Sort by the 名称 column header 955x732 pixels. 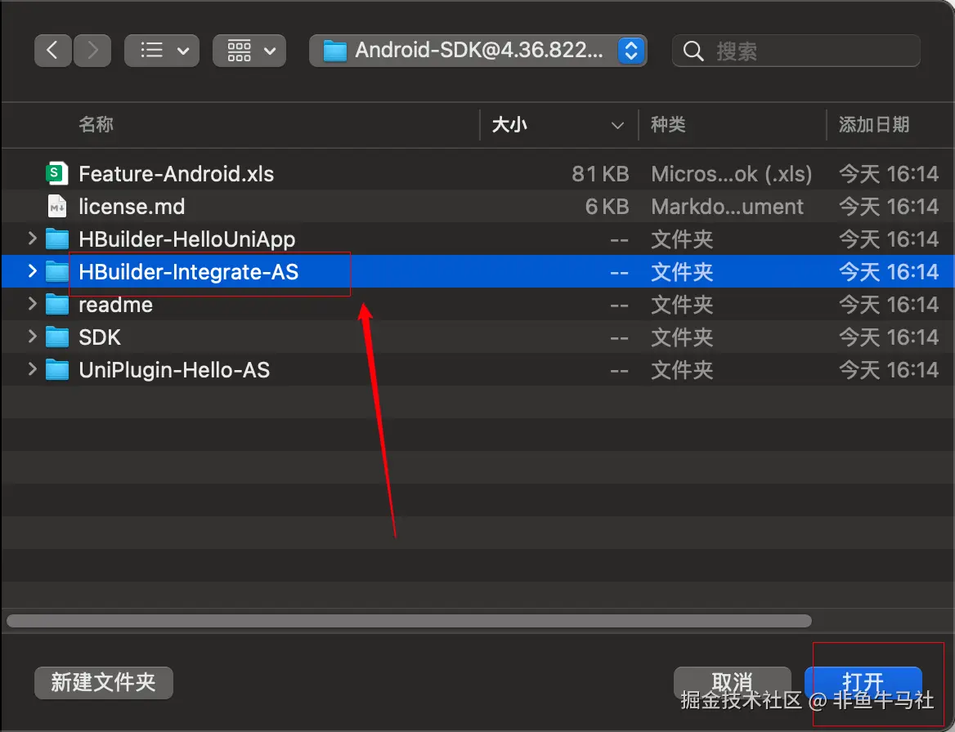96,125
